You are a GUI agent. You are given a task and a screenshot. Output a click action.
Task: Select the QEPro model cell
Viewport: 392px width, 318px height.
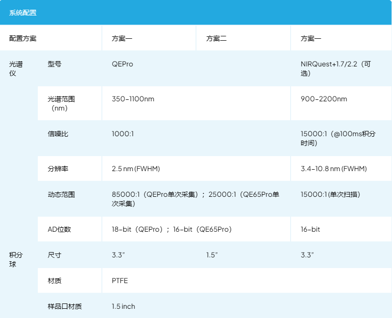click(x=122, y=64)
